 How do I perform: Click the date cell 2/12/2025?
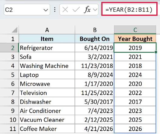[x=95, y=120]
